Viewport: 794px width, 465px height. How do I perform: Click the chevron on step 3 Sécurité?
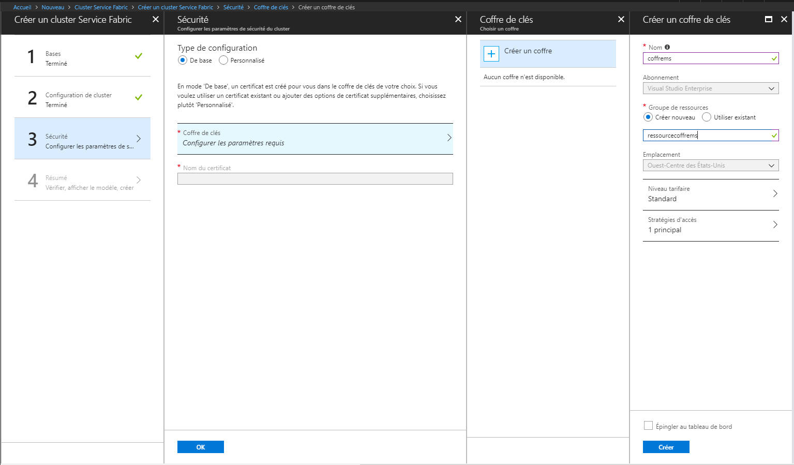(139, 139)
